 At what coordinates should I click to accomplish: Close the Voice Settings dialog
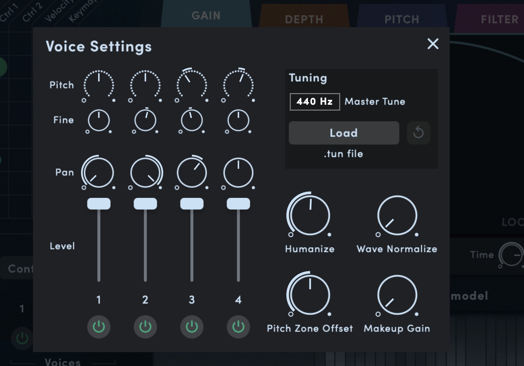pyautogui.click(x=433, y=44)
